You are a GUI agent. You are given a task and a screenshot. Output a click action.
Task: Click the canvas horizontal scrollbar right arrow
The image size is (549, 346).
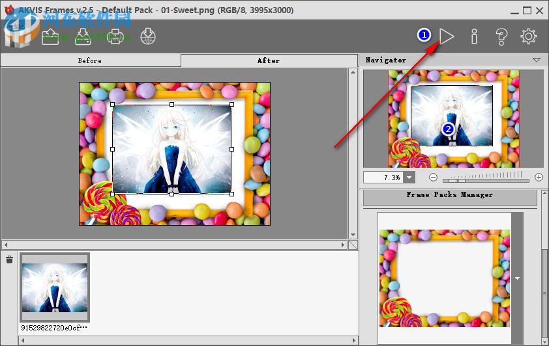(343, 245)
